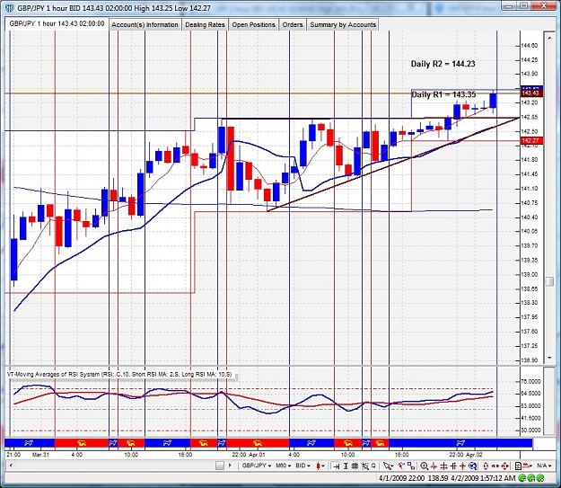561x488 pixels.
Task: Select the GBP/JPY 1 hour chart tab
Action: click(57, 23)
